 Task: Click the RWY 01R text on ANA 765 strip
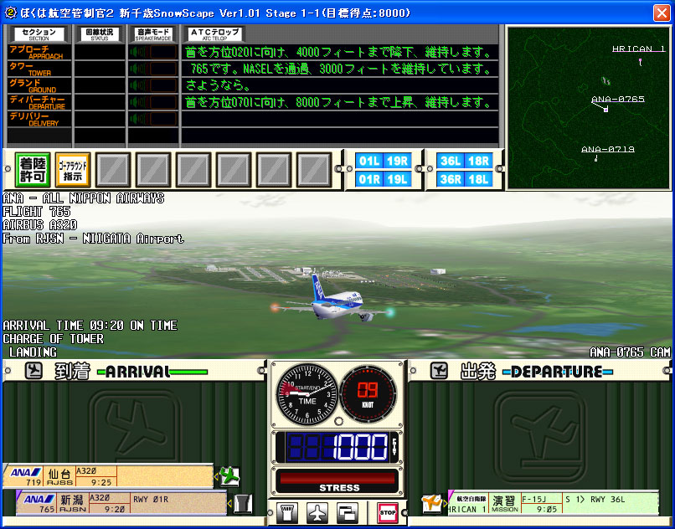point(151,500)
